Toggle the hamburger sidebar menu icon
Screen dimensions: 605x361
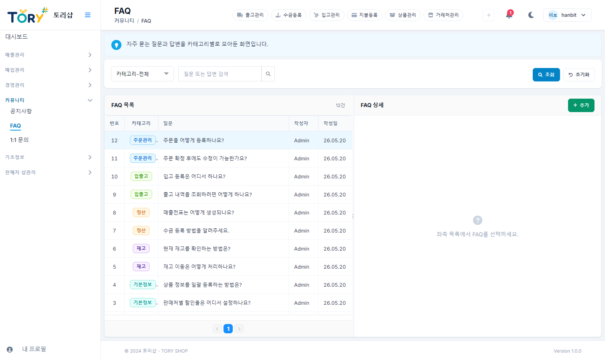click(87, 15)
